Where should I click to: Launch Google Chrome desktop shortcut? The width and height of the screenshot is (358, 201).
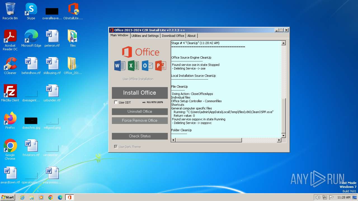click(x=10, y=149)
